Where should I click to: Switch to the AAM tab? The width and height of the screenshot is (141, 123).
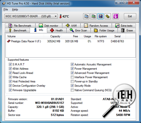71,26
